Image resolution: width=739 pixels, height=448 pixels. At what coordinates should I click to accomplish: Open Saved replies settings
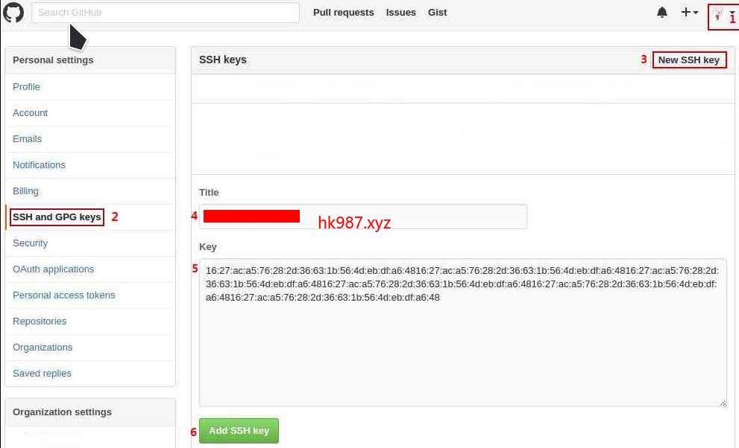click(42, 374)
